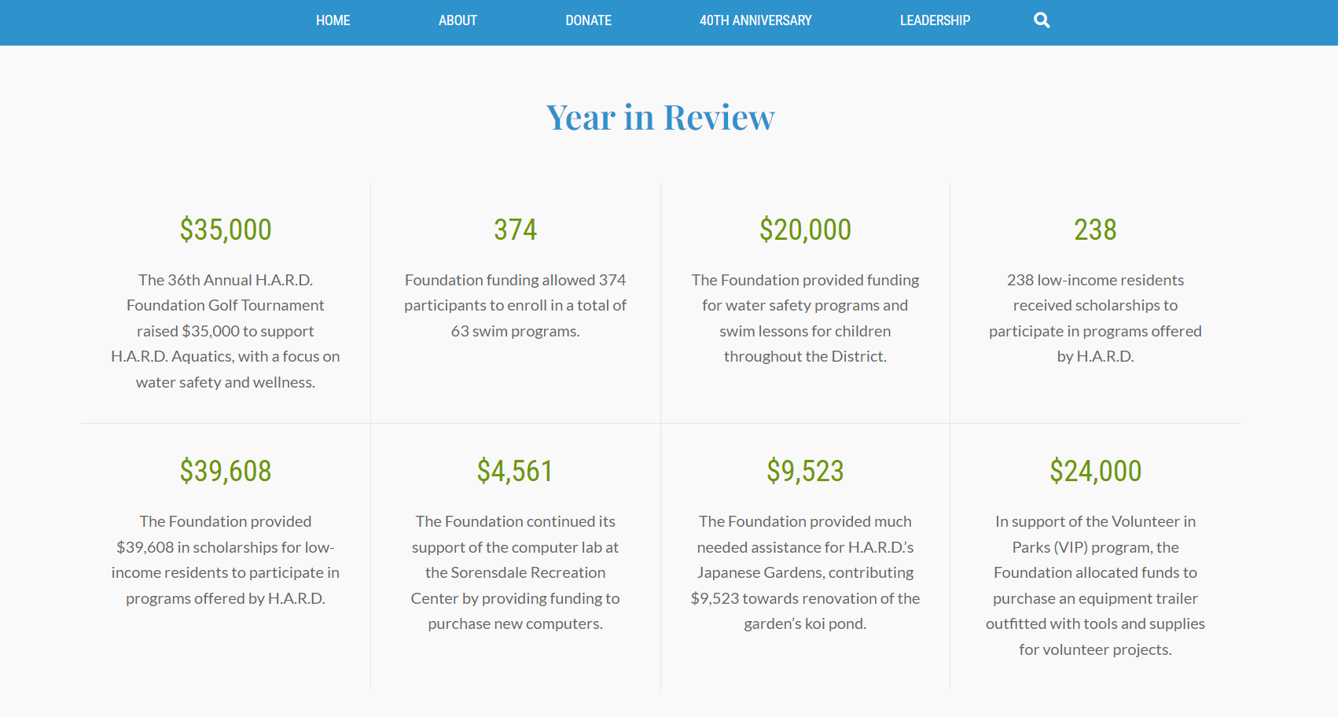Viewport: 1338px width, 717px height.
Task: Click the $35,000 golf tournament figure
Action: pyautogui.click(x=226, y=230)
